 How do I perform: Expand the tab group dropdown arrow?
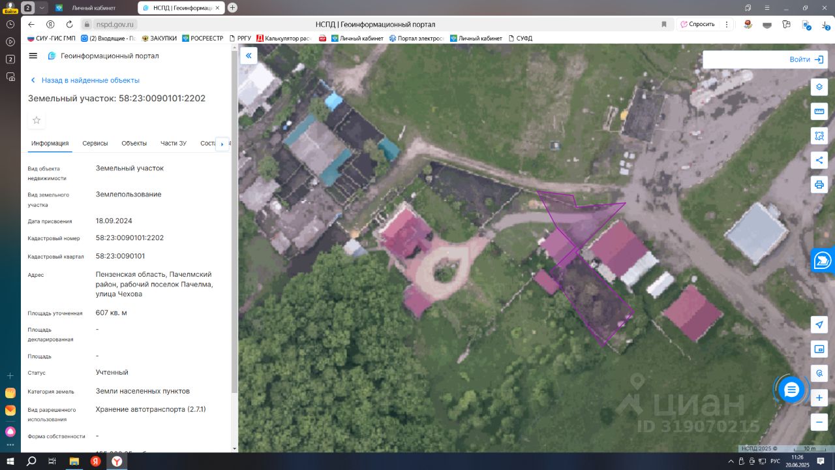[x=42, y=8]
